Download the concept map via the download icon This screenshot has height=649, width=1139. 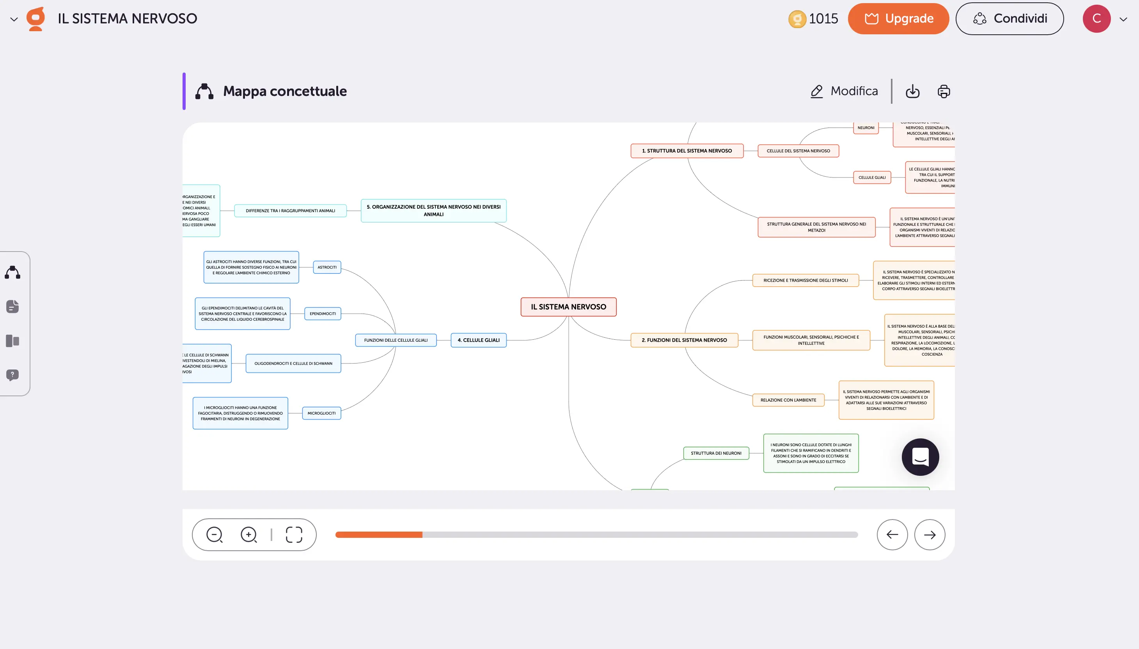[x=912, y=91]
